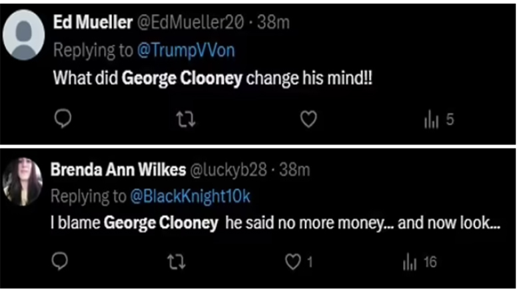Click the 38m timestamp on Ed Mueller's tweet
Image resolution: width=521 pixels, height=293 pixels.
click(273, 22)
